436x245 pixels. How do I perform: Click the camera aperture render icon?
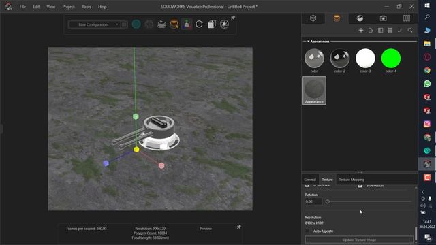[x=224, y=24]
